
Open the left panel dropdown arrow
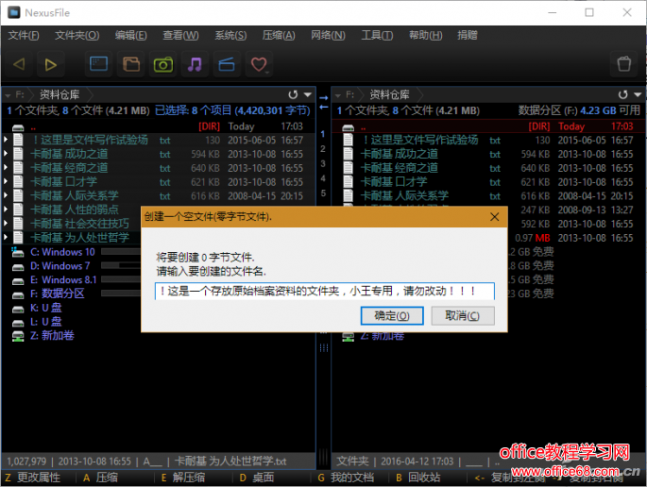(308, 94)
